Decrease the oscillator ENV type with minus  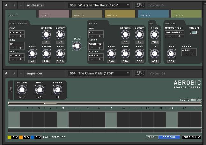13,36
